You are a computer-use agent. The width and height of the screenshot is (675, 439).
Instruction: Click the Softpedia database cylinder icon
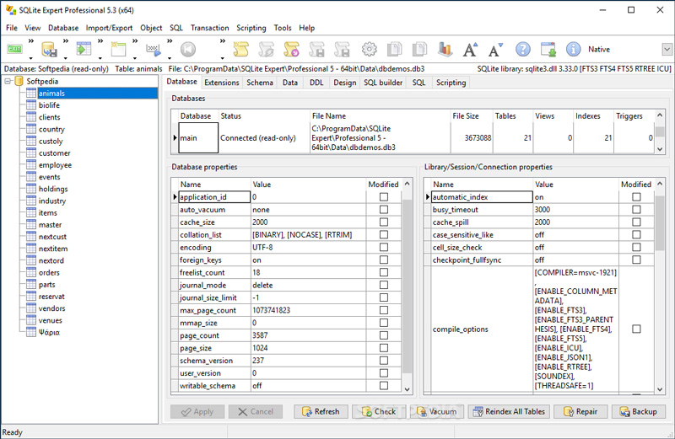(19, 81)
